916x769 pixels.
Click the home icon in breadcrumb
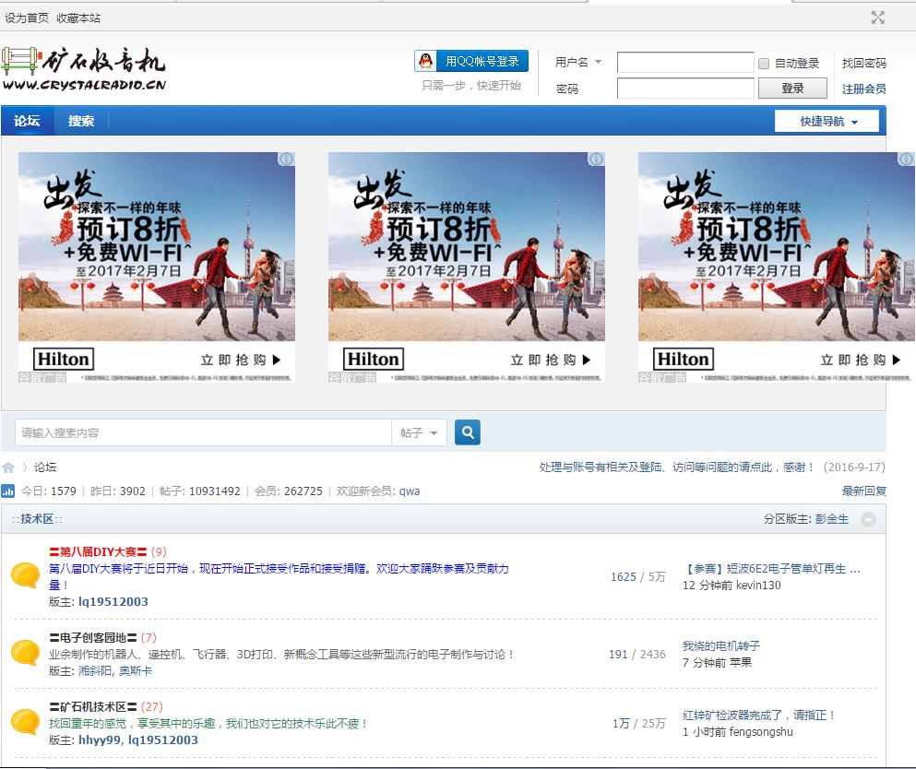pyautogui.click(x=8, y=467)
